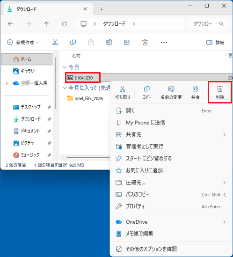Click the Cut scissors icon in toolbar
The height and width of the screenshot is (257, 233).
click(x=55, y=43)
